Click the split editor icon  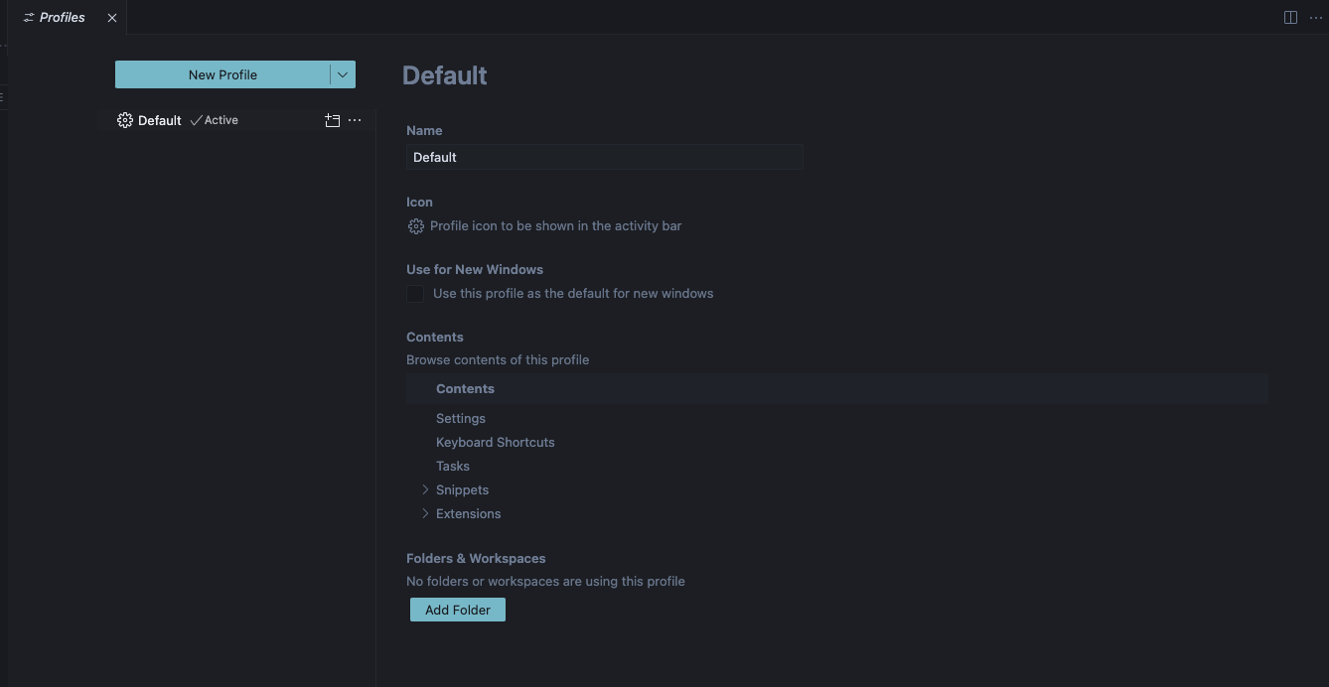1290,18
